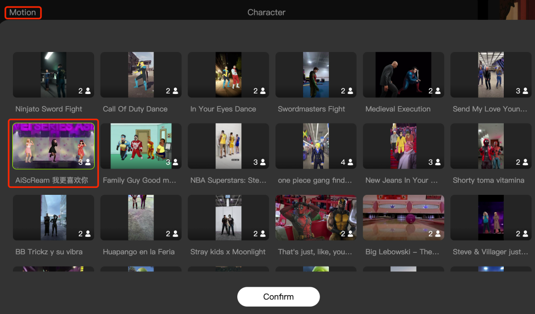Select the Deadpool and Wolverine thumbnail

tap(316, 218)
